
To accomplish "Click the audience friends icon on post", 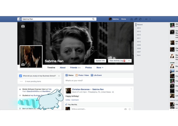I will [x=113, y=92].
